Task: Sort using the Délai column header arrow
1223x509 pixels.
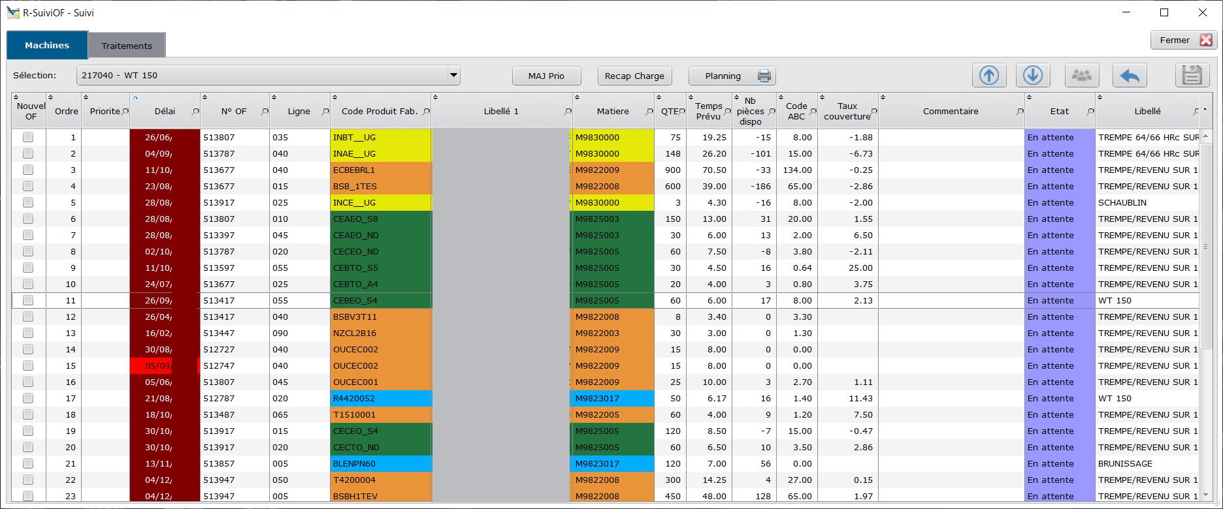Action: pos(135,98)
